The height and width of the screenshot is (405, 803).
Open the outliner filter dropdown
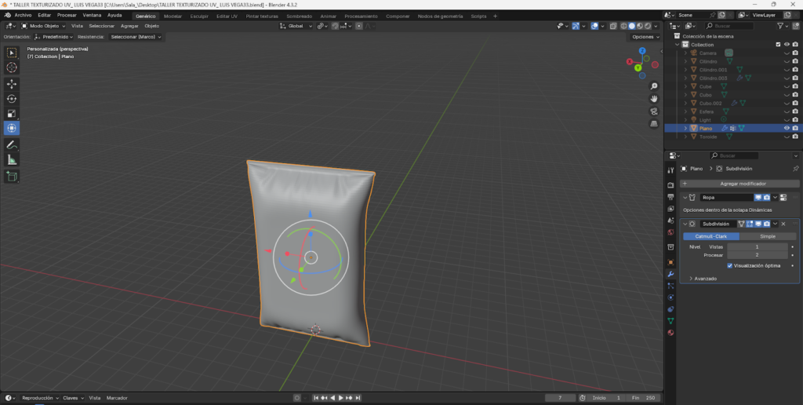click(x=783, y=26)
